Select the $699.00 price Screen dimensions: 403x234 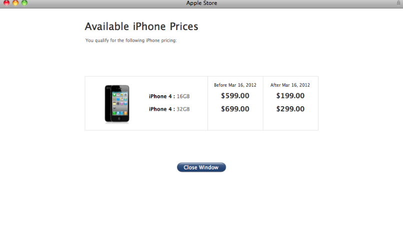click(x=235, y=109)
